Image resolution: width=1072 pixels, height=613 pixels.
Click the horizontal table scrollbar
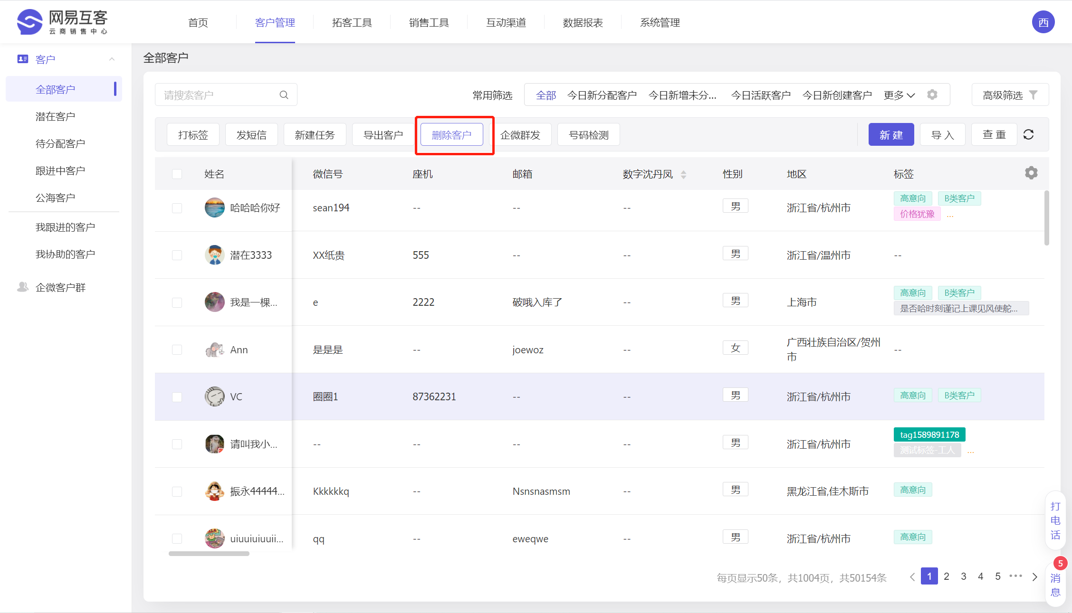[209, 554]
